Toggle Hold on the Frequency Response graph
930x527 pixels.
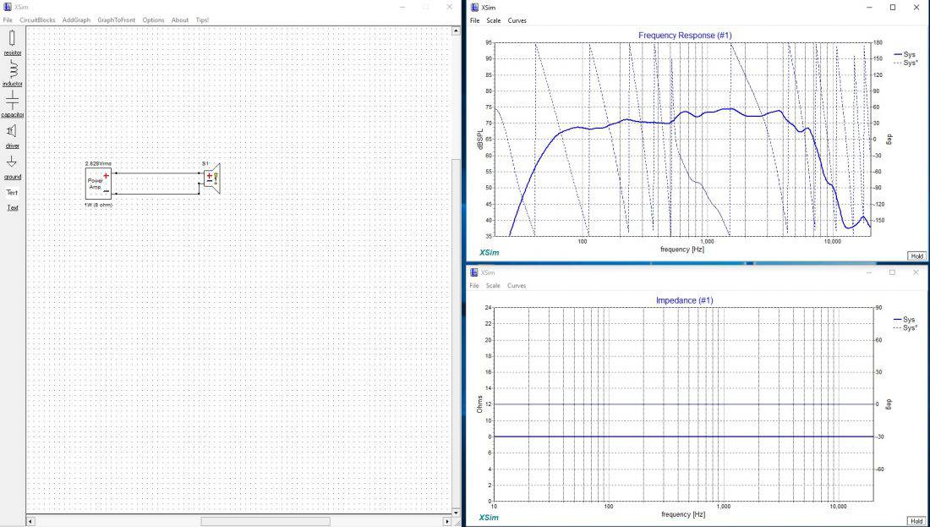click(916, 255)
